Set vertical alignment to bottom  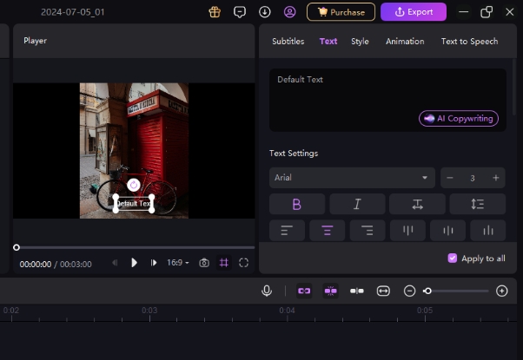tap(488, 230)
